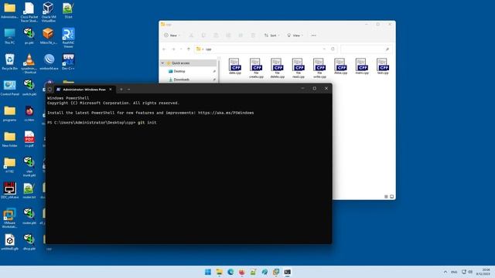Select the winbox64.exe desktop icon
Screen dimensions: 495x278
tap(49, 62)
